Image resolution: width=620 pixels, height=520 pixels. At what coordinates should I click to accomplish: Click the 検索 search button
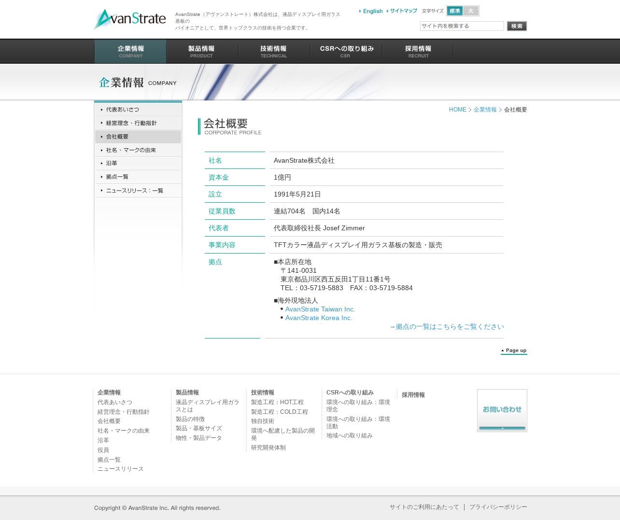coord(517,26)
